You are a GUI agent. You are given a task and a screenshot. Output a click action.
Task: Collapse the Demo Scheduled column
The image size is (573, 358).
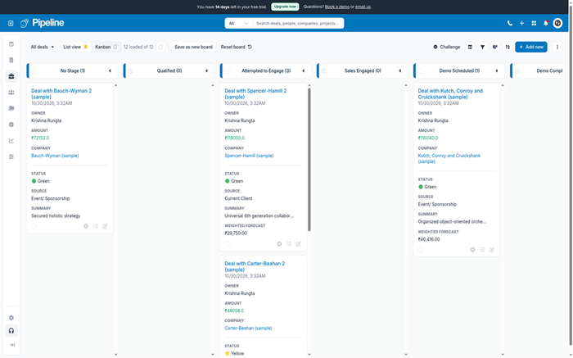pos(497,71)
